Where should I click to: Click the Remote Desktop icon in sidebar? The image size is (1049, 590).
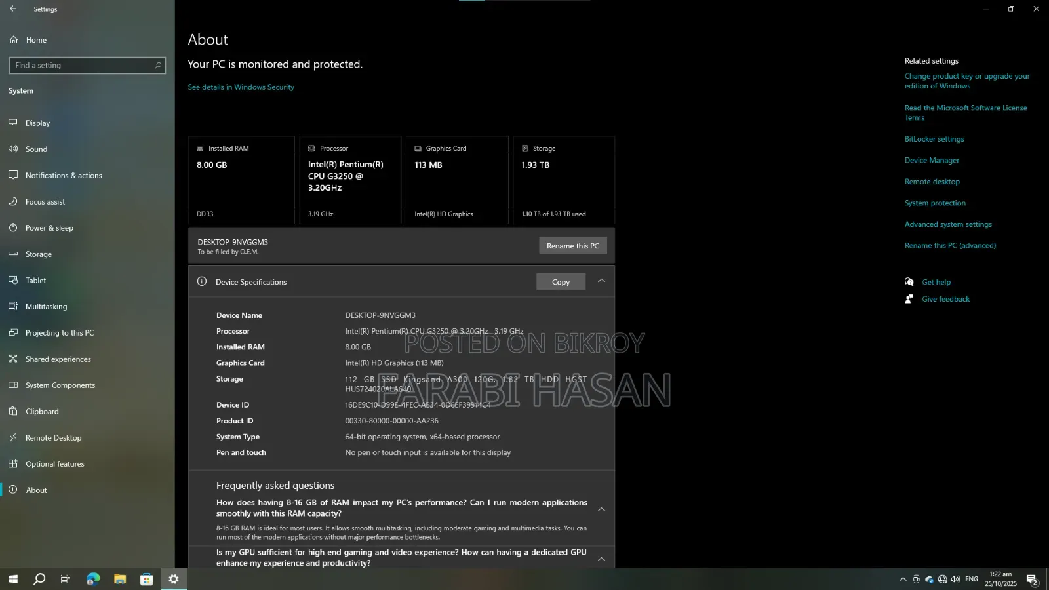pyautogui.click(x=13, y=437)
